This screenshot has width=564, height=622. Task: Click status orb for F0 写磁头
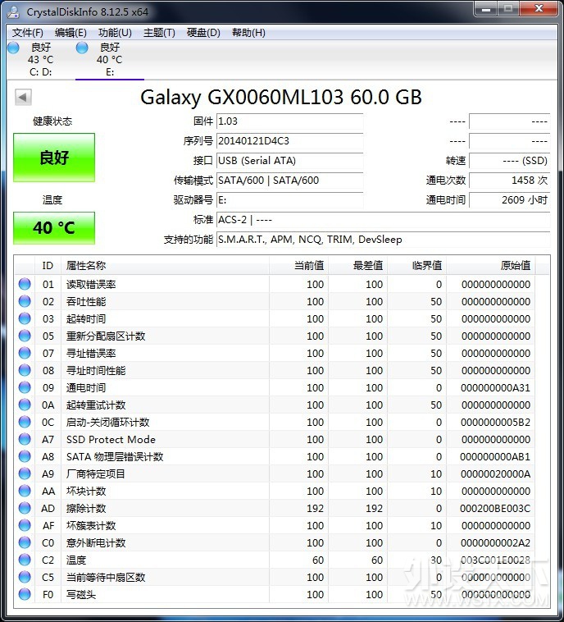(25, 594)
